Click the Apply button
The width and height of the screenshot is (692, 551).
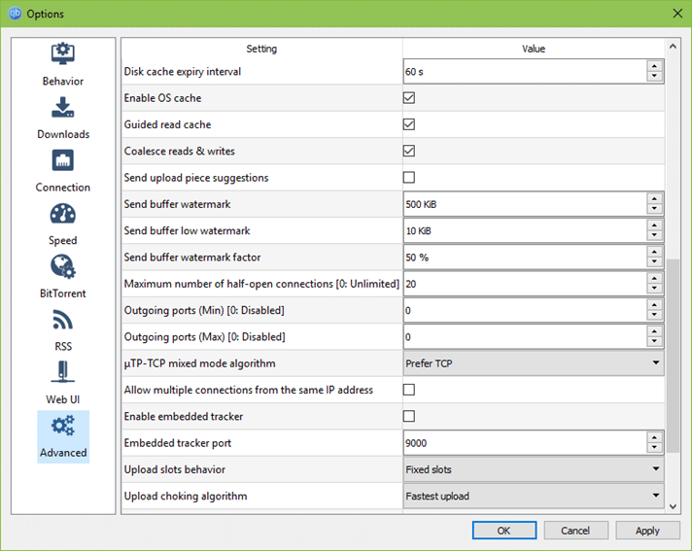(x=647, y=531)
